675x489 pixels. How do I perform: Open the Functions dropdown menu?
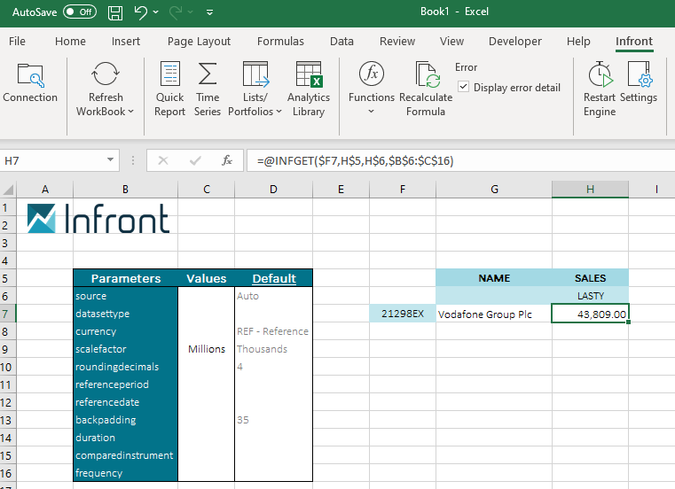coord(371,112)
